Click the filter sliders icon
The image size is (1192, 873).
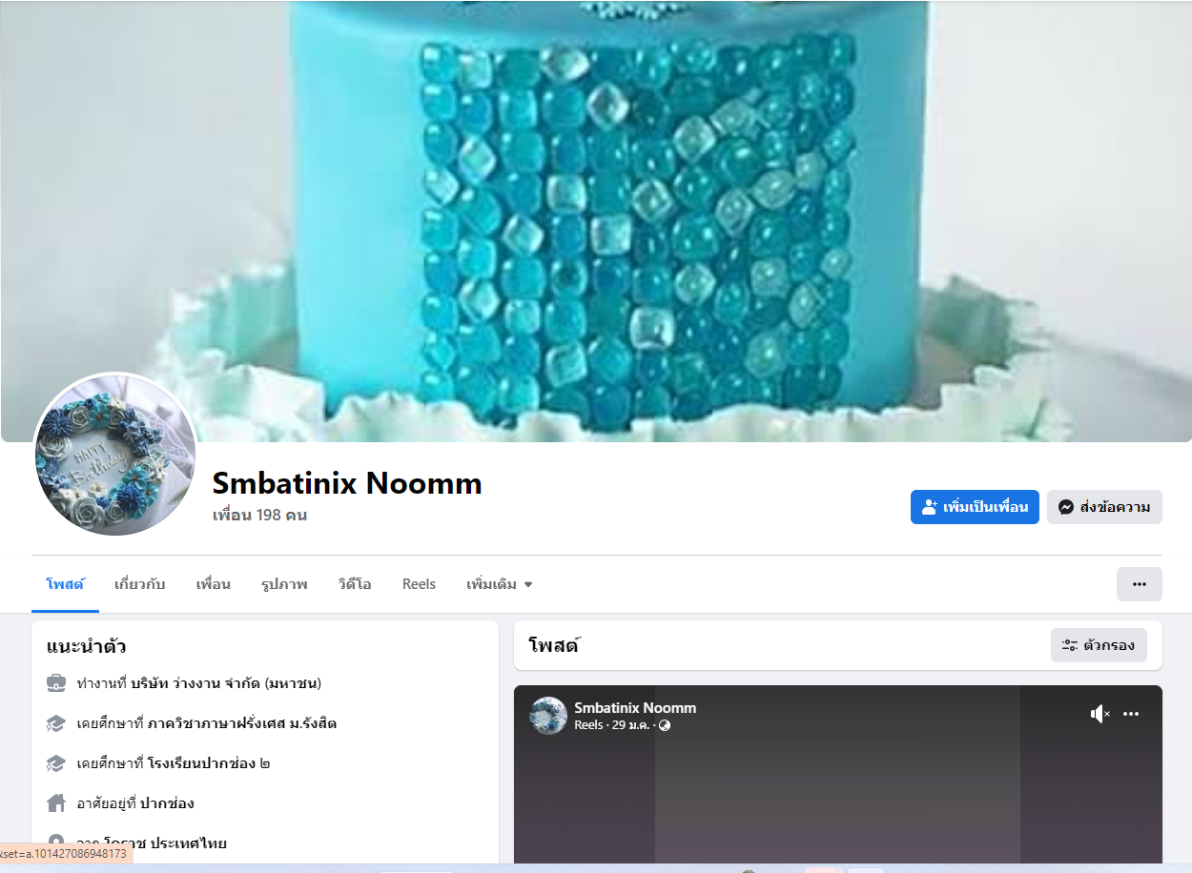[1070, 645]
